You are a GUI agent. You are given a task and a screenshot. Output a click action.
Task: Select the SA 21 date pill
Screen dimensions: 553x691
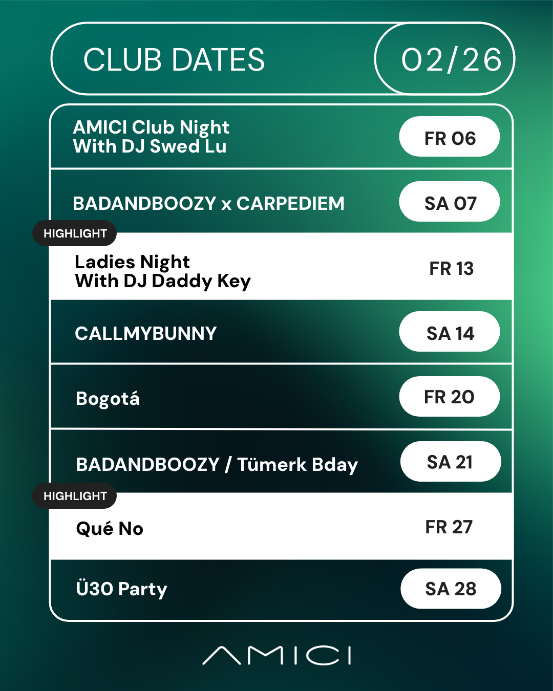tap(450, 462)
